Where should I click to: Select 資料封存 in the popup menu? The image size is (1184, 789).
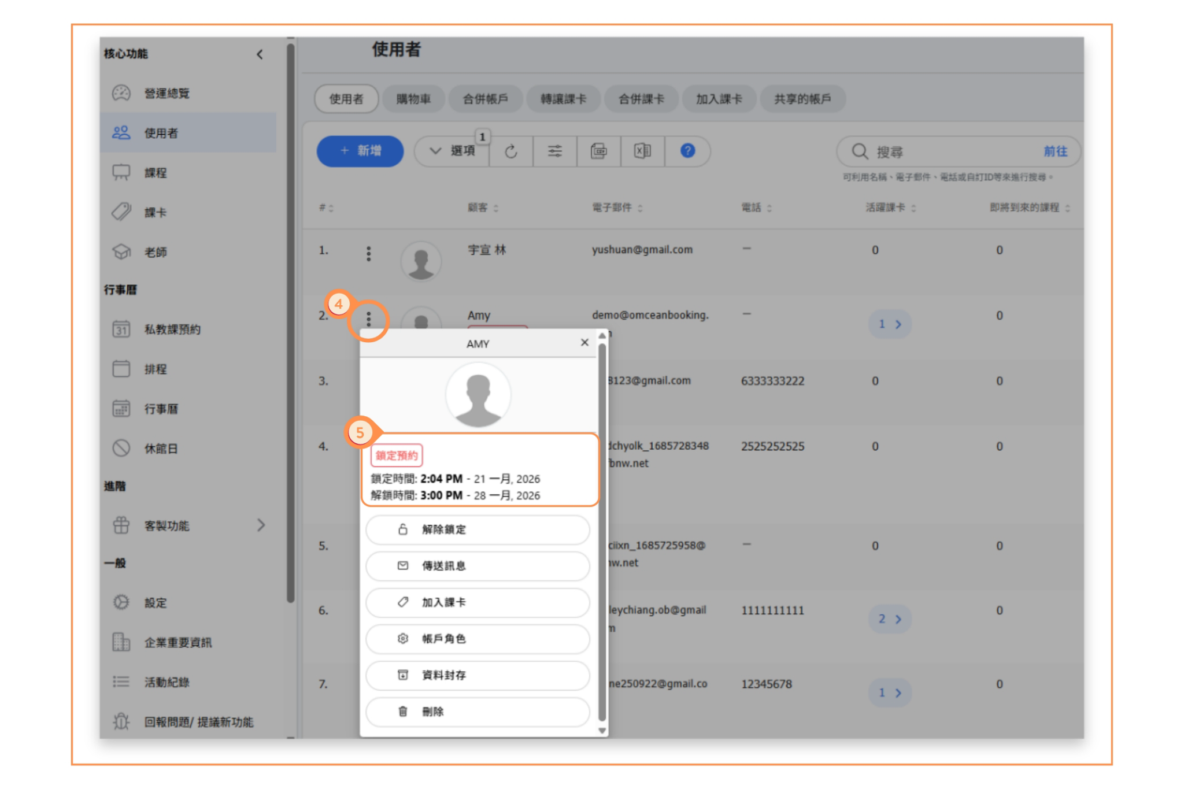pyautogui.click(x=478, y=675)
